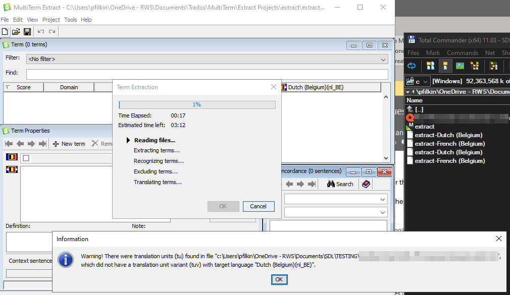The height and width of the screenshot is (295, 510).
Task: Go to previous term in Term Properties
Action: (x=20, y=144)
